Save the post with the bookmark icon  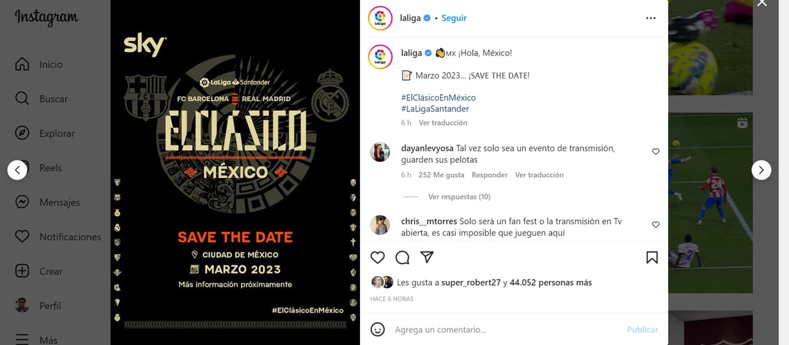tap(652, 258)
